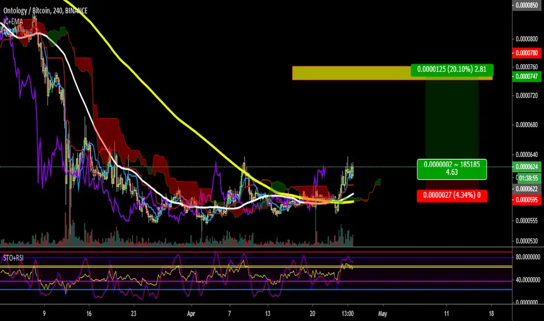Click the red stop-loss label 0.0000027 (4.34%)
544x321 pixels.
click(x=452, y=196)
